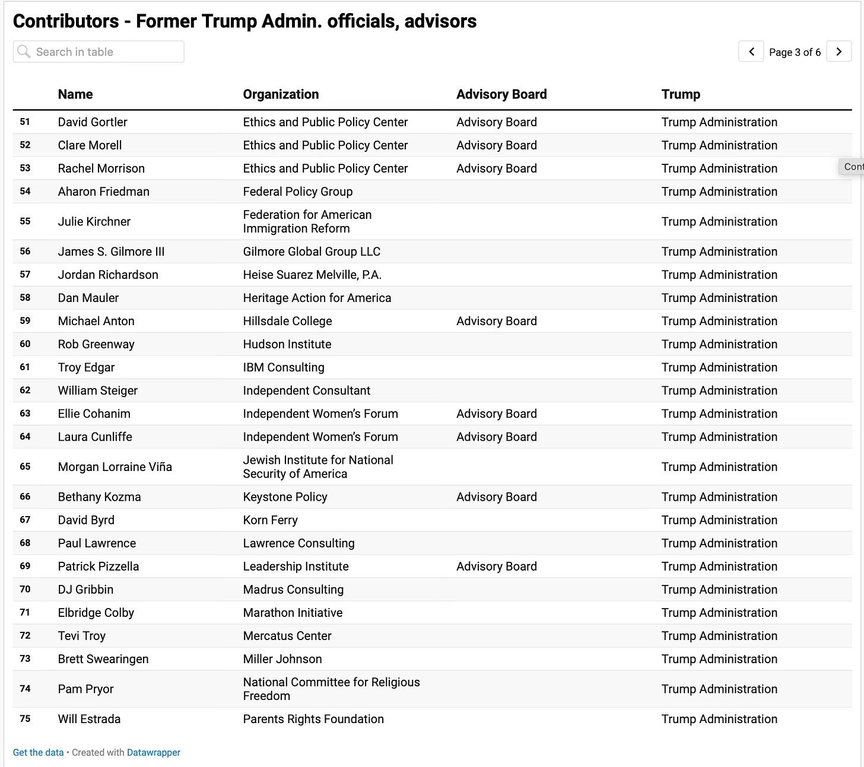Click the Page 3 of 6 indicator
Screen dimensions: 864x767
(x=795, y=52)
